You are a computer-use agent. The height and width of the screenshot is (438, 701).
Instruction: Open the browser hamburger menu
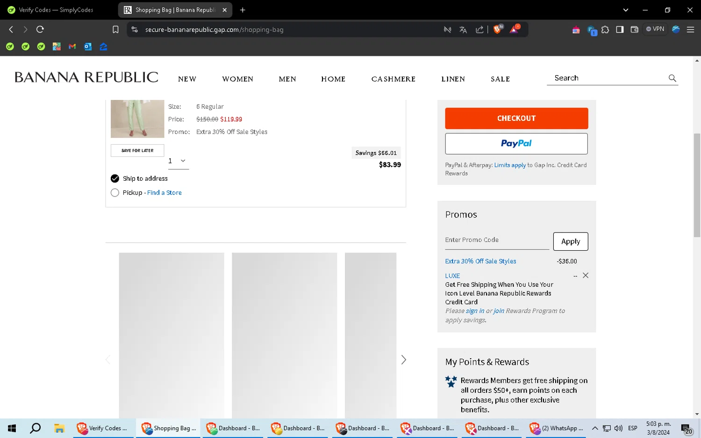[x=690, y=29]
